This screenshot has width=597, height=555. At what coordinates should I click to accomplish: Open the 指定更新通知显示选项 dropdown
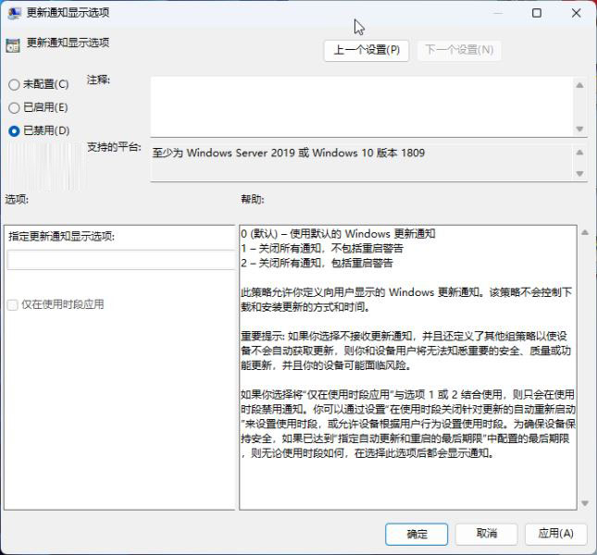point(121,260)
